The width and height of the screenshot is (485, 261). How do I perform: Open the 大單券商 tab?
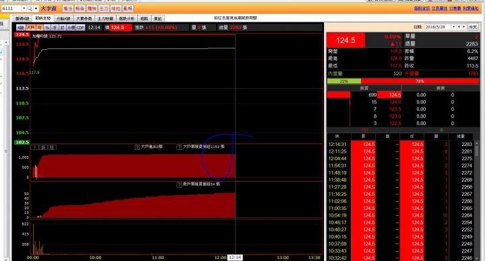pos(84,19)
